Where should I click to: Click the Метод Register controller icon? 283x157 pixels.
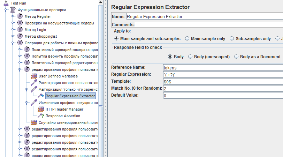20,16
